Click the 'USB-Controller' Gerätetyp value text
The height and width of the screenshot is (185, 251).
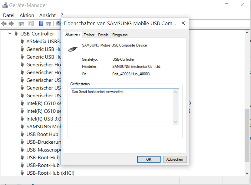pos(124,59)
